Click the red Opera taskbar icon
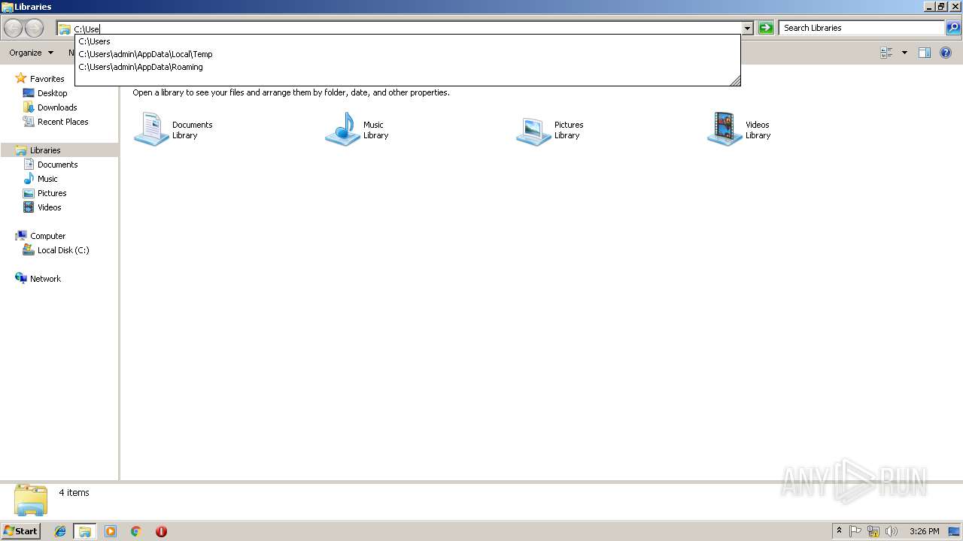The image size is (963, 541). point(161,531)
